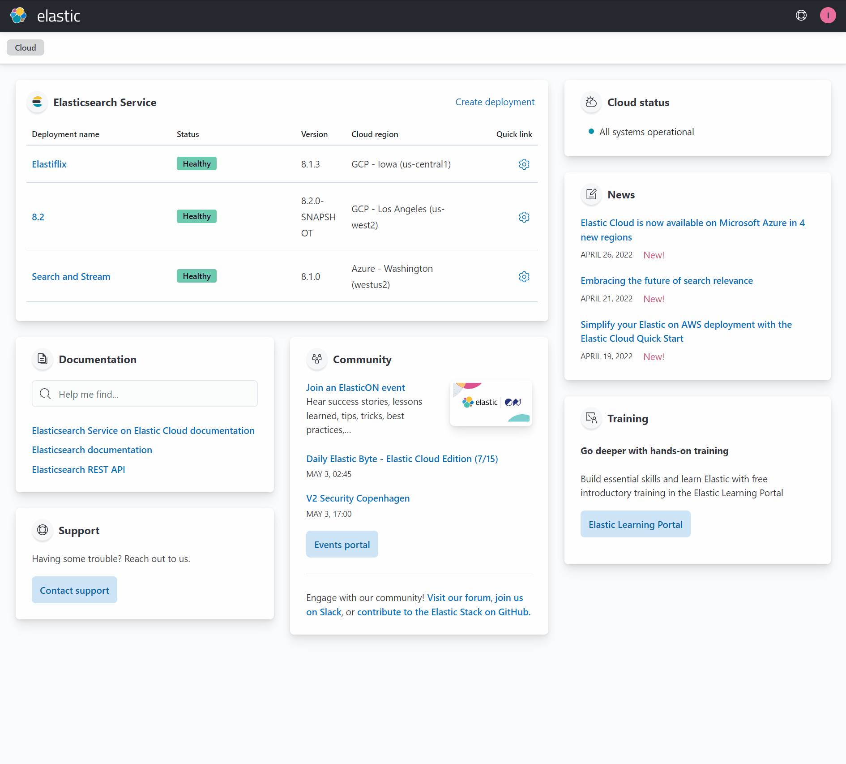846x764 pixels.
Task: Click the search magnifier icon in Documentation
Action: pos(45,394)
